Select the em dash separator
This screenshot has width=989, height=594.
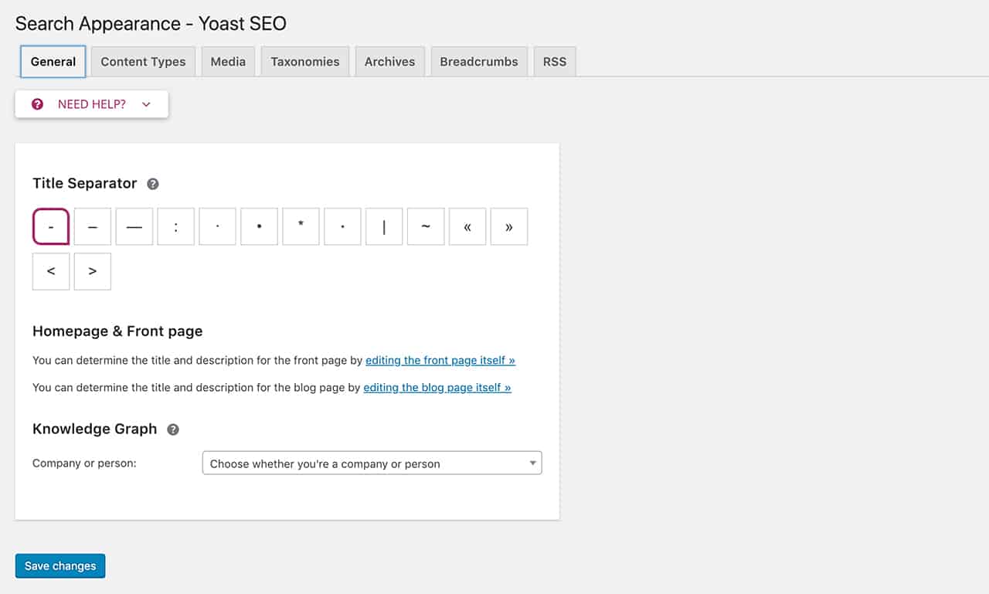tap(134, 226)
